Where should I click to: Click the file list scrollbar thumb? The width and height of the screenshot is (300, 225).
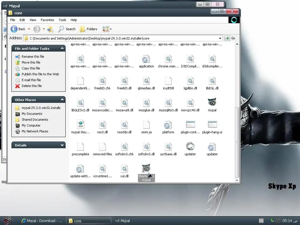pos(237,142)
